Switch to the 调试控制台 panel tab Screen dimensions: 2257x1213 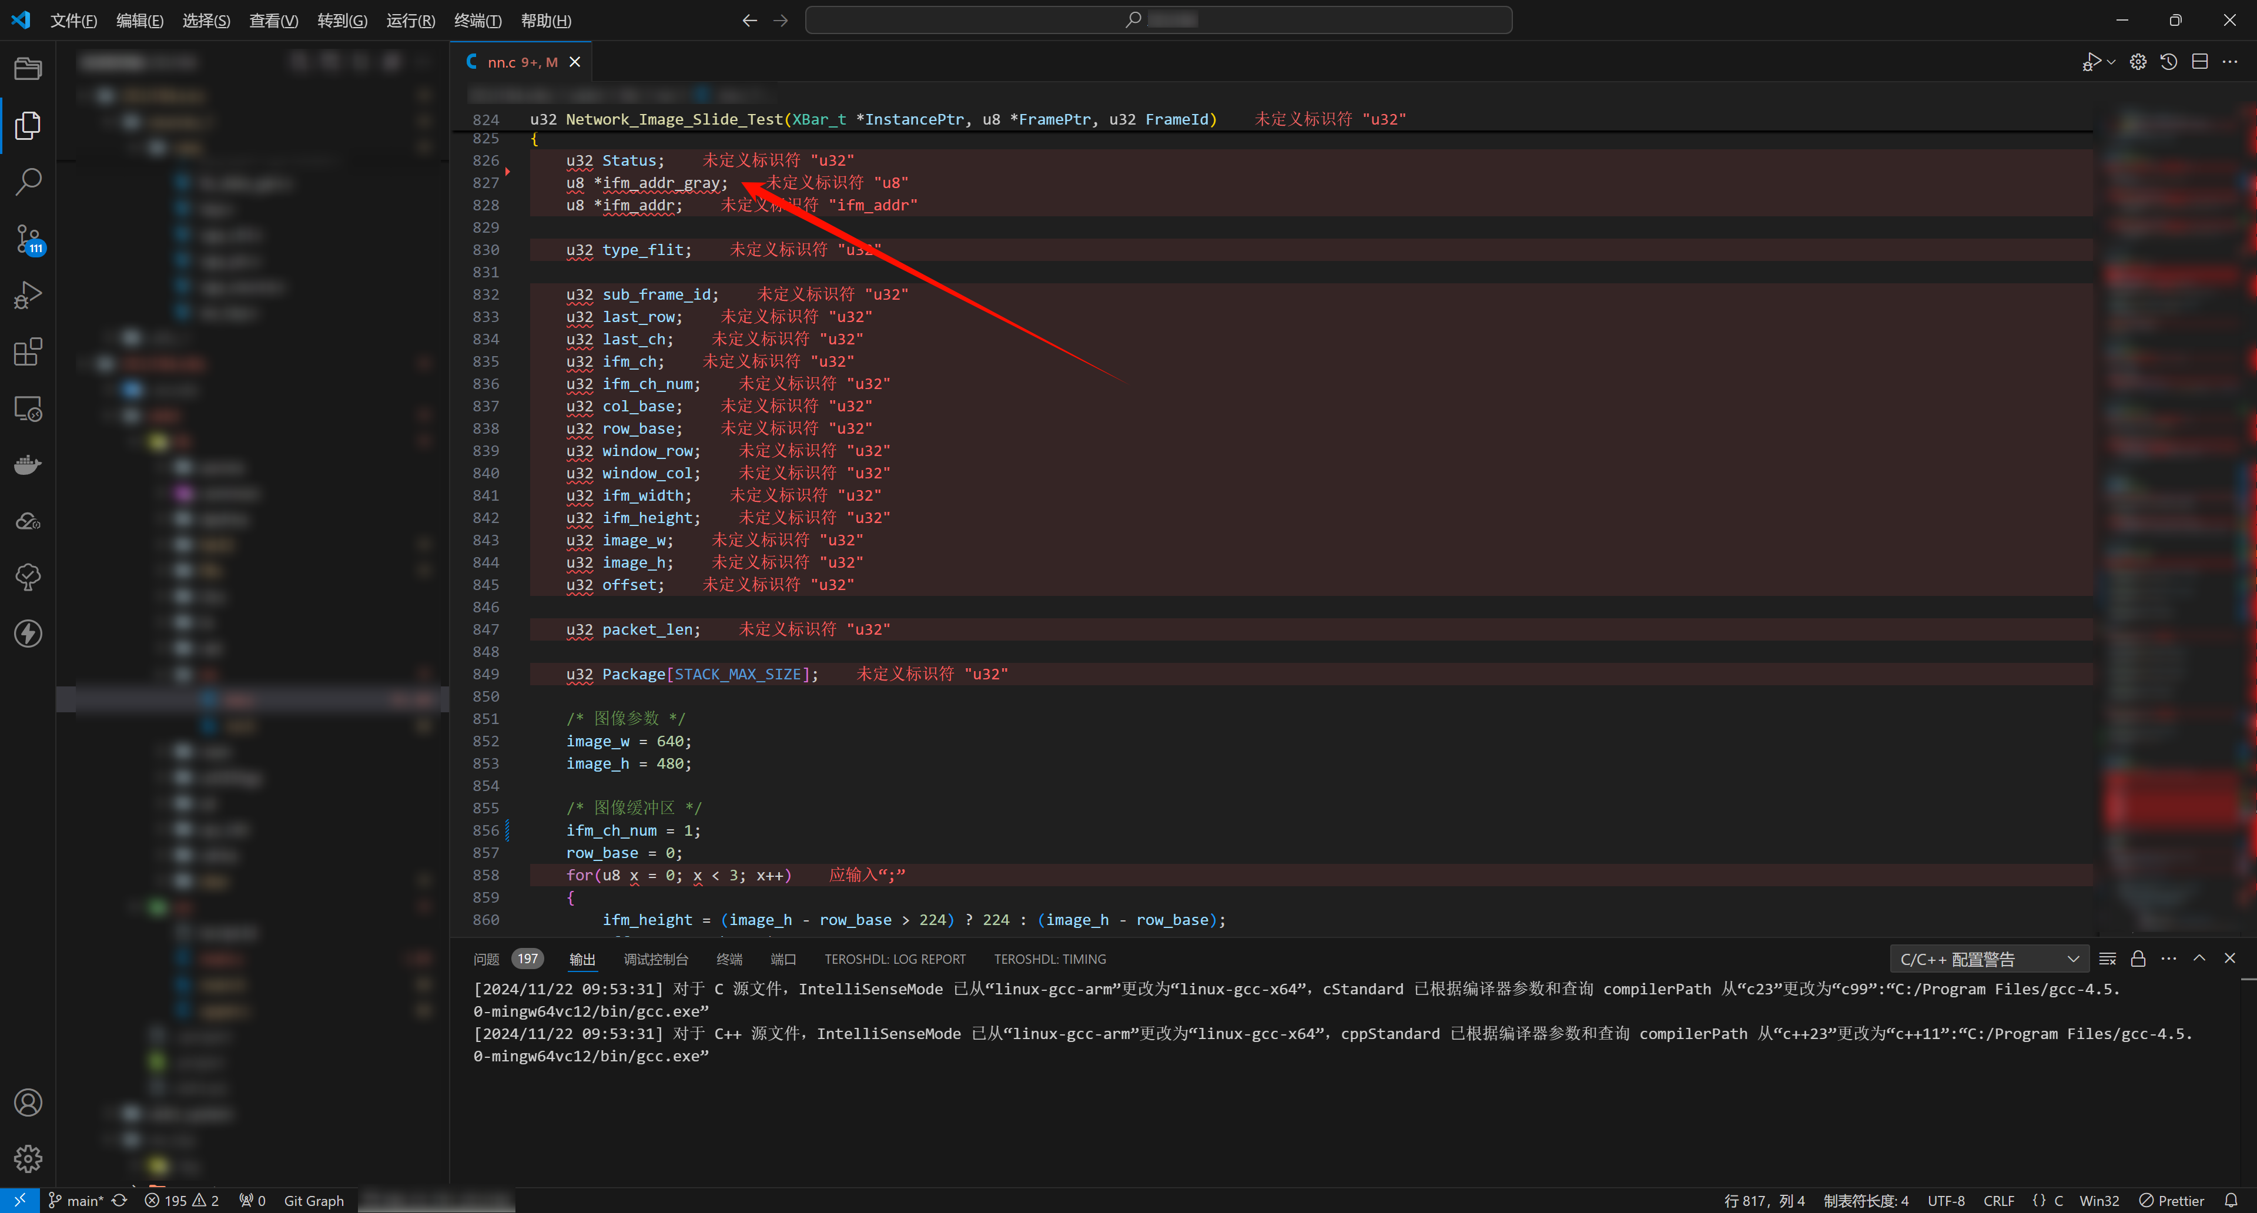click(657, 959)
